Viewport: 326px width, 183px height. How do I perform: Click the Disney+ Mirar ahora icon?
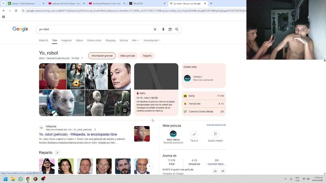173,134
